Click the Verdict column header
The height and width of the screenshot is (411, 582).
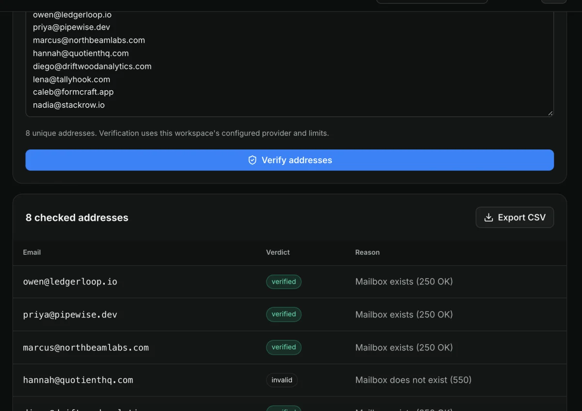tap(278, 252)
